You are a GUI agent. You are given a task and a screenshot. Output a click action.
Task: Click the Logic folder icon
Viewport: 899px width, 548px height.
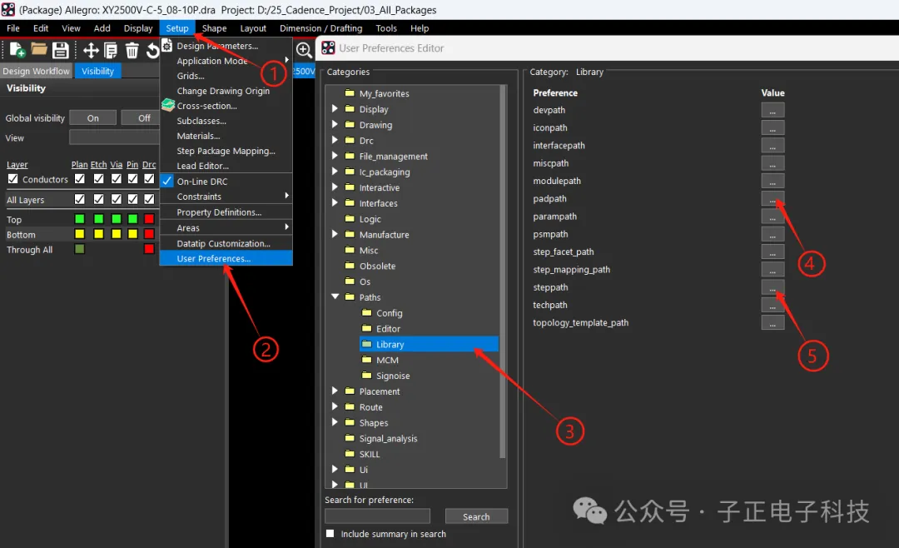tap(350, 219)
